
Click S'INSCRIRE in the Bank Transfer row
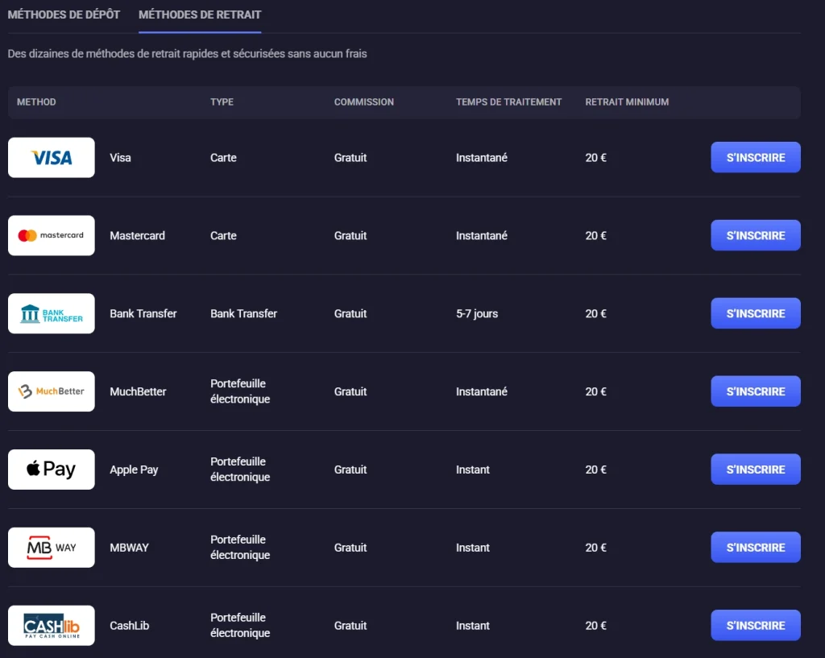756,313
